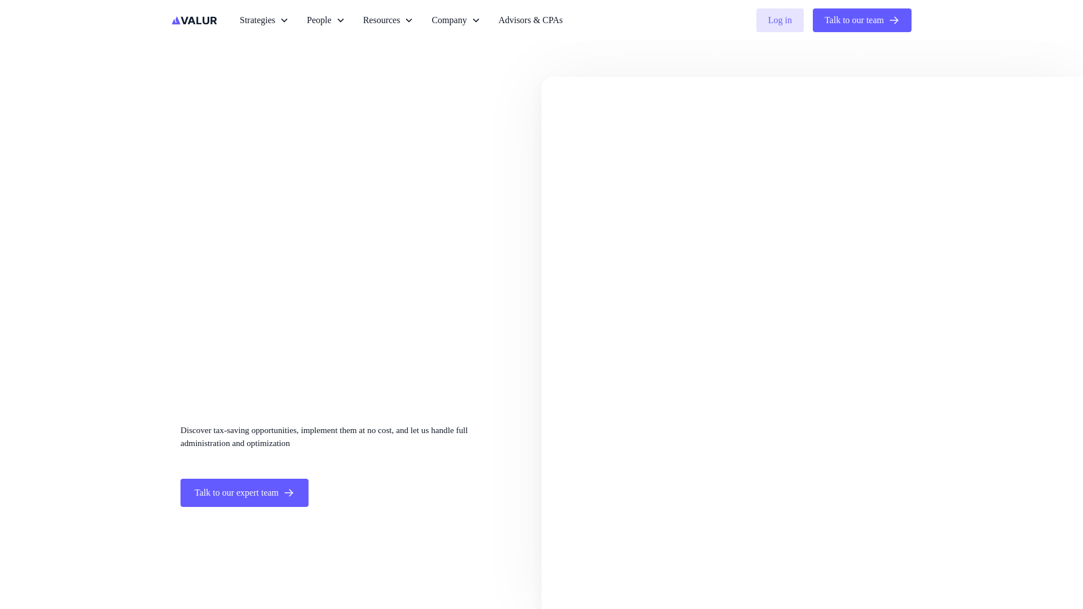Click the Log in button
Image resolution: width=1083 pixels, height=609 pixels.
(x=780, y=20)
